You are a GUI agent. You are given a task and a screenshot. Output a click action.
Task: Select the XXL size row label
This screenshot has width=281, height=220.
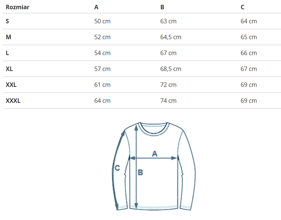[11, 85]
